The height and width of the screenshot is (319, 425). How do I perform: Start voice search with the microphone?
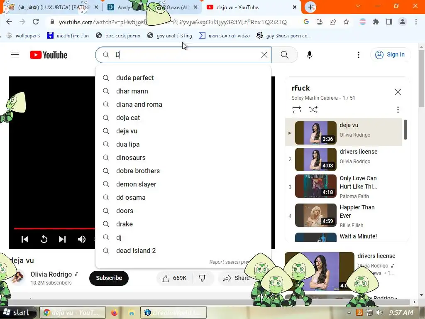[x=309, y=55]
